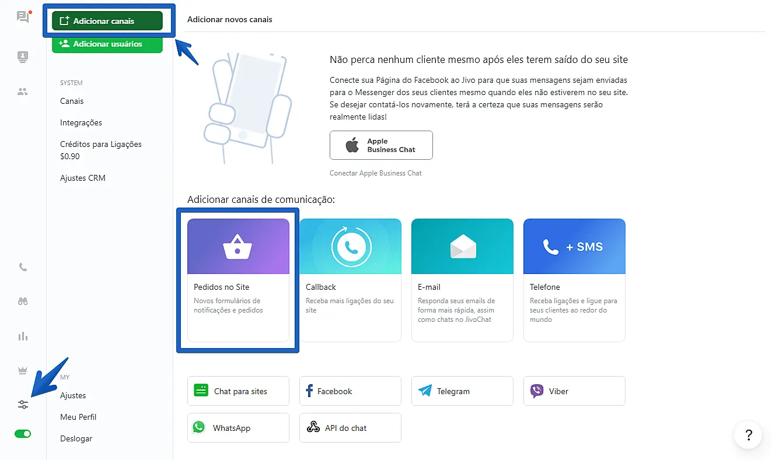Click the Adicionar canais button

click(107, 21)
